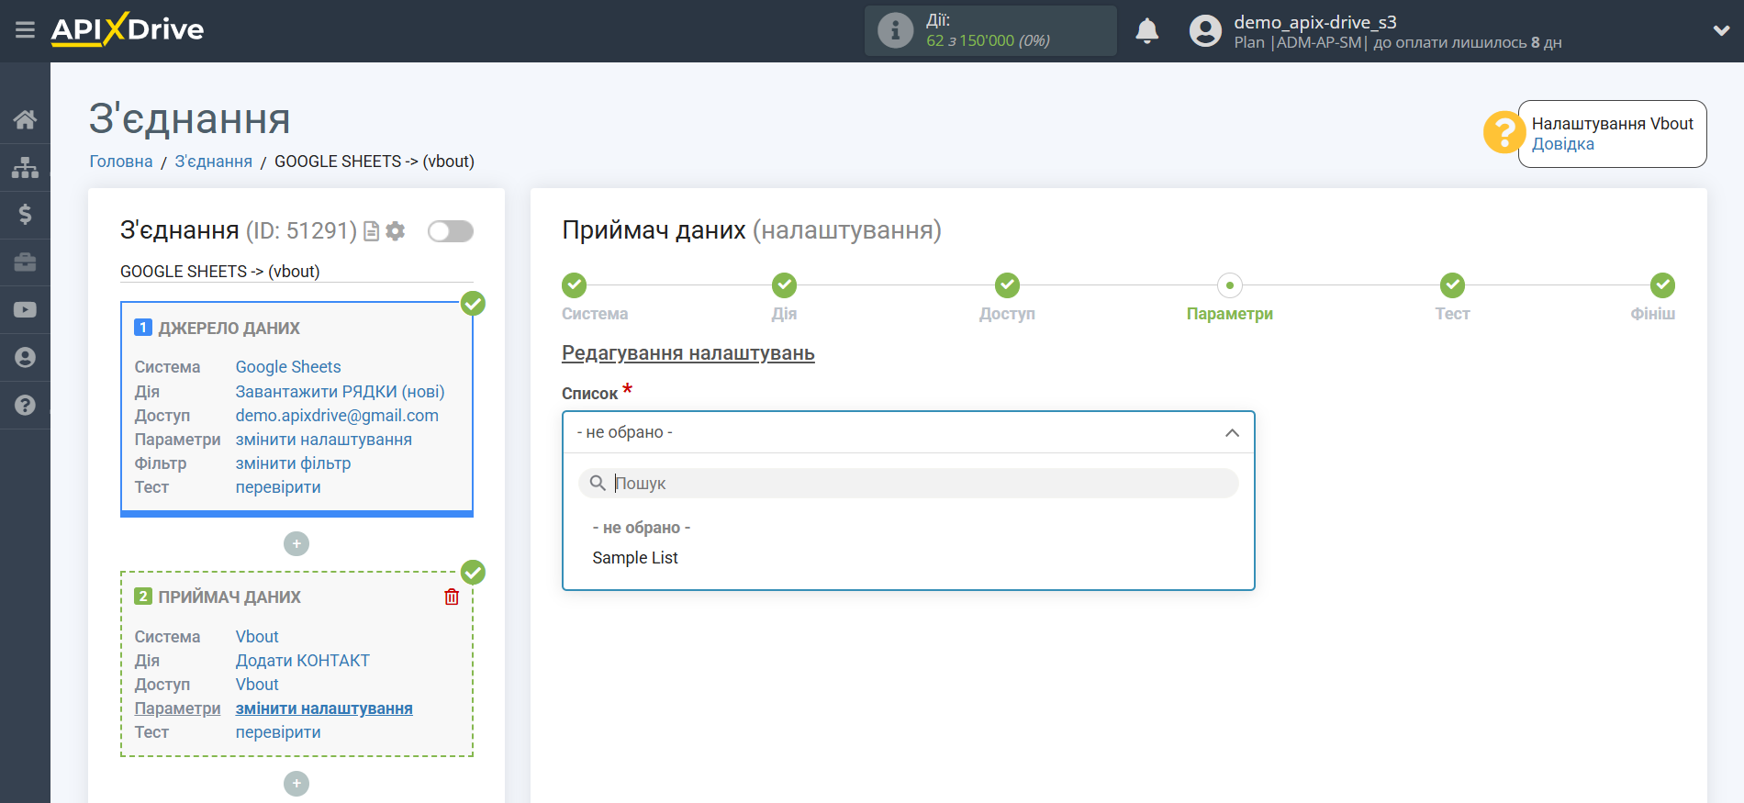1744x803 pixels.
Task: Add a step between source and receiver
Action: tap(296, 544)
